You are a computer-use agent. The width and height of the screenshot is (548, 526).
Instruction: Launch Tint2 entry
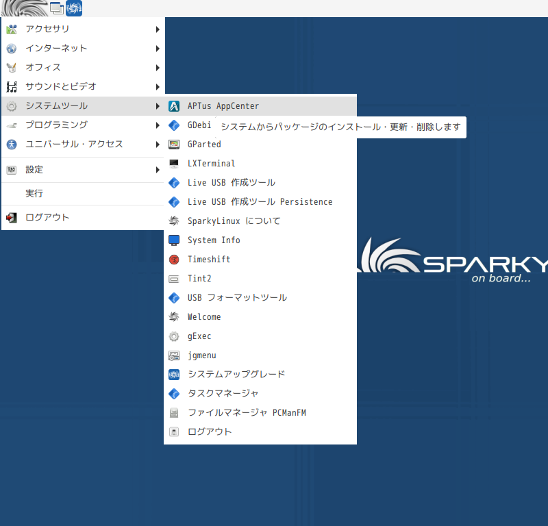260,279
